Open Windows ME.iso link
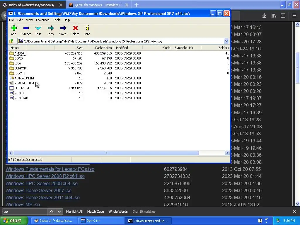Image resolution: width=300 pixels, height=225 pixels. click(23, 204)
